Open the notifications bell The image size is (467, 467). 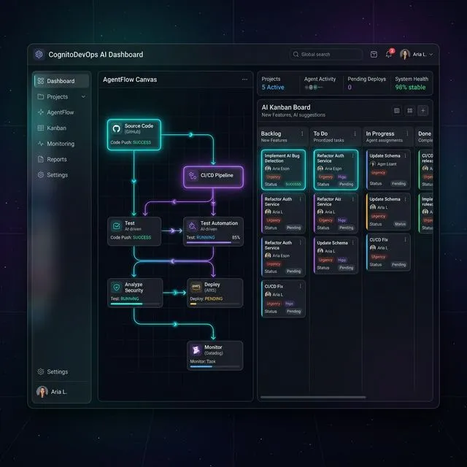(389, 54)
